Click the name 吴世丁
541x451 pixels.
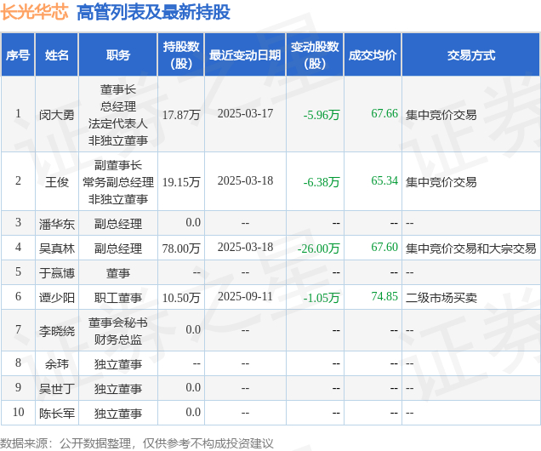click(57, 389)
